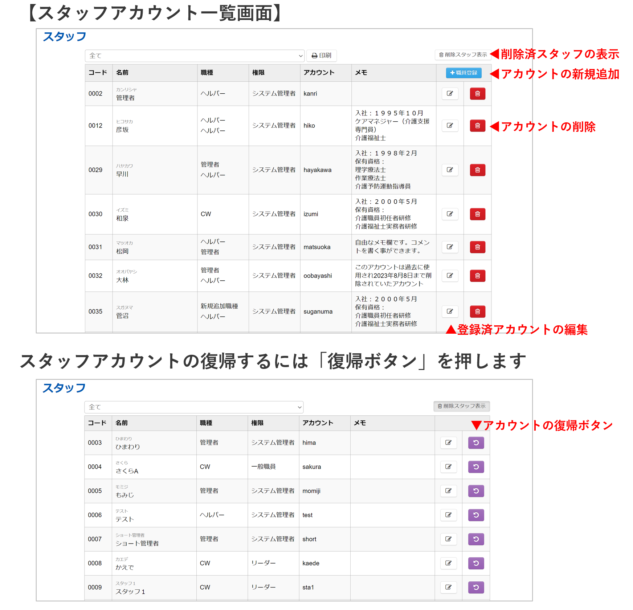Restore the deleted account hima
This screenshot has height=610, width=633.
point(476,443)
